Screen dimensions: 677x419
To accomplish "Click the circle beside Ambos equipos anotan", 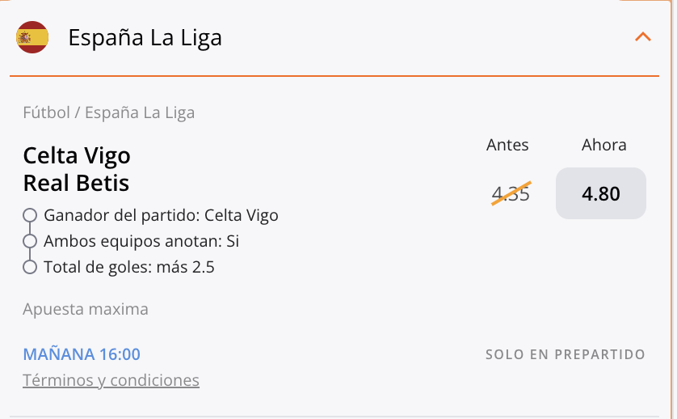I will [x=31, y=241].
